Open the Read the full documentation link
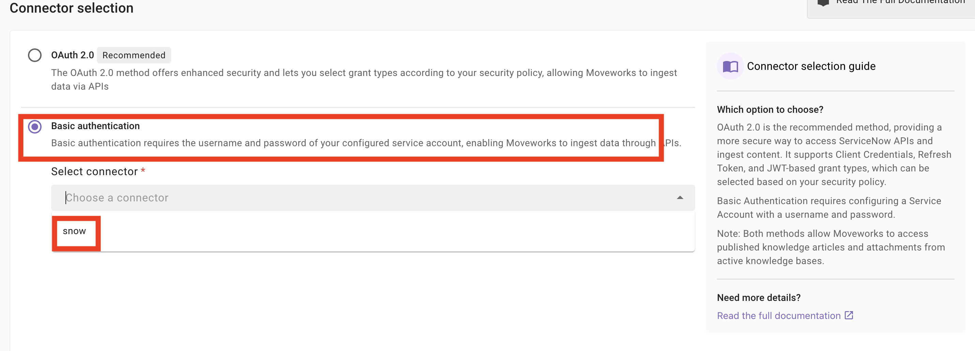Viewport: 975px width, 351px height. click(779, 316)
